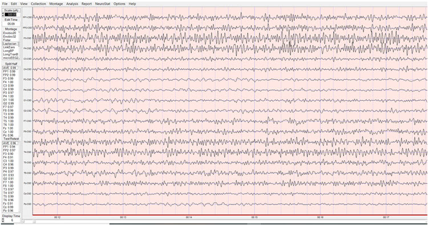The image size is (428, 225).
Task: Click the 00:16 time marker
Action: (320, 218)
